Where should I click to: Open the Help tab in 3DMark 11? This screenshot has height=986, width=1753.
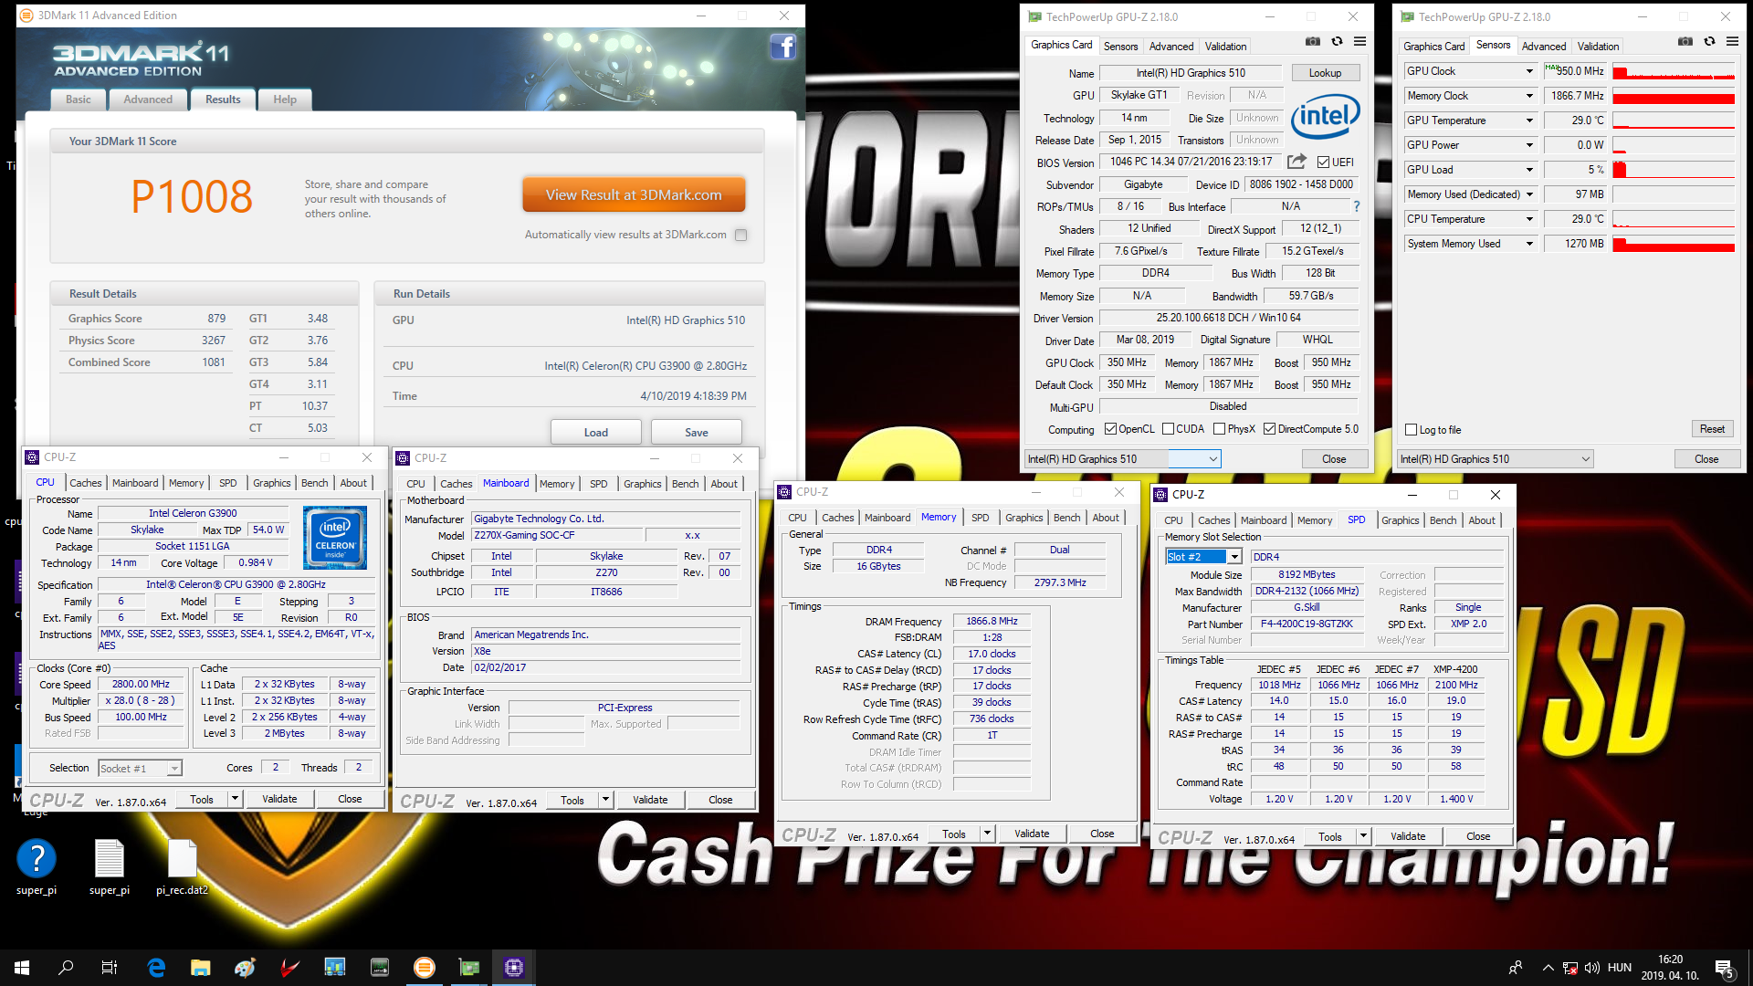(x=285, y=100)
